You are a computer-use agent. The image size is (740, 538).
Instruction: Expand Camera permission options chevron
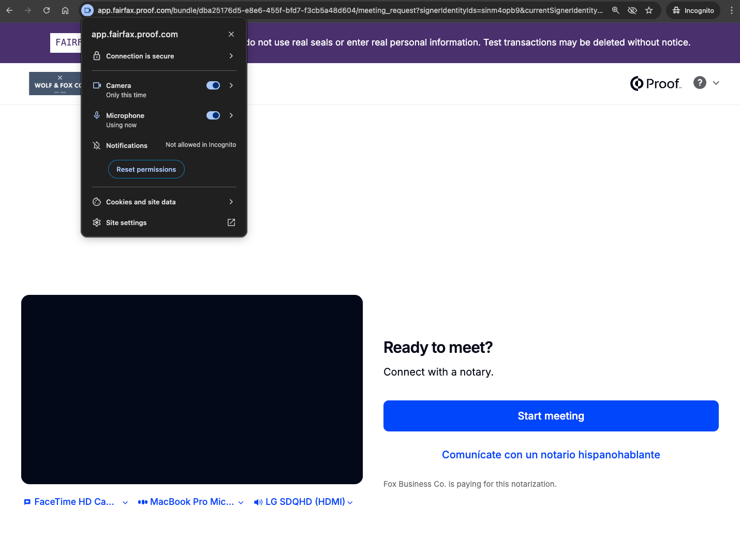tap(231, 85)
